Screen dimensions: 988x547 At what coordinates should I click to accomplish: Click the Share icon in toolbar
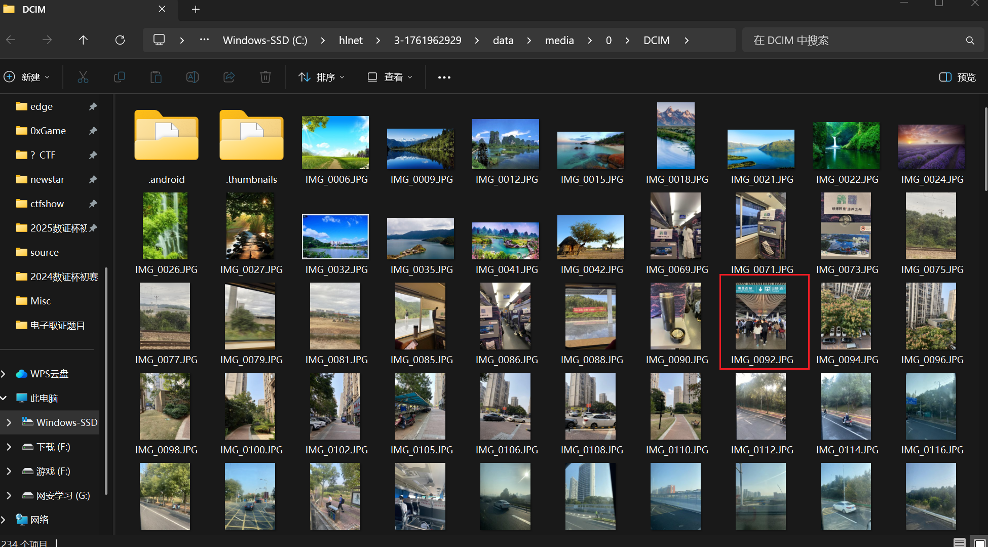229,77
